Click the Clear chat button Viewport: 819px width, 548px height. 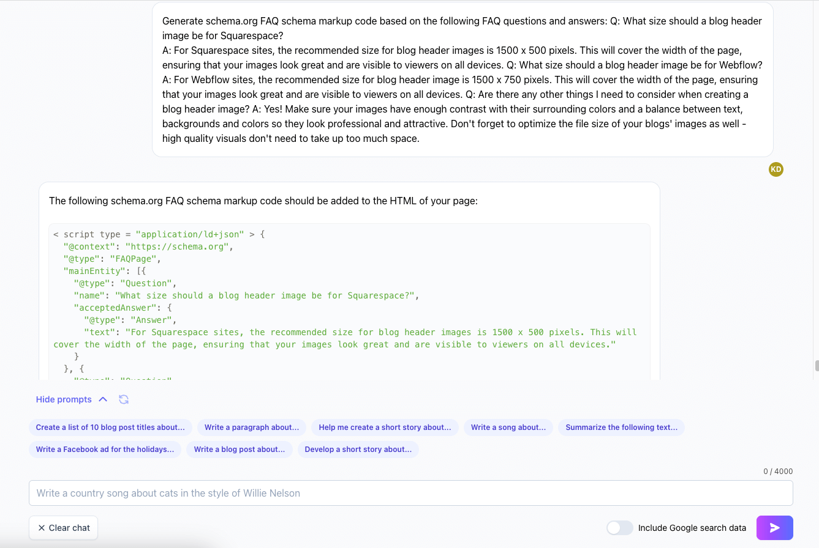pos(64,528)
